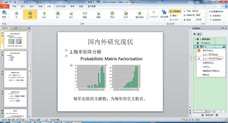Select the Fly In (飞入) animation effect
The width and height of the screenshot is (228, 123).
[57, 14]
